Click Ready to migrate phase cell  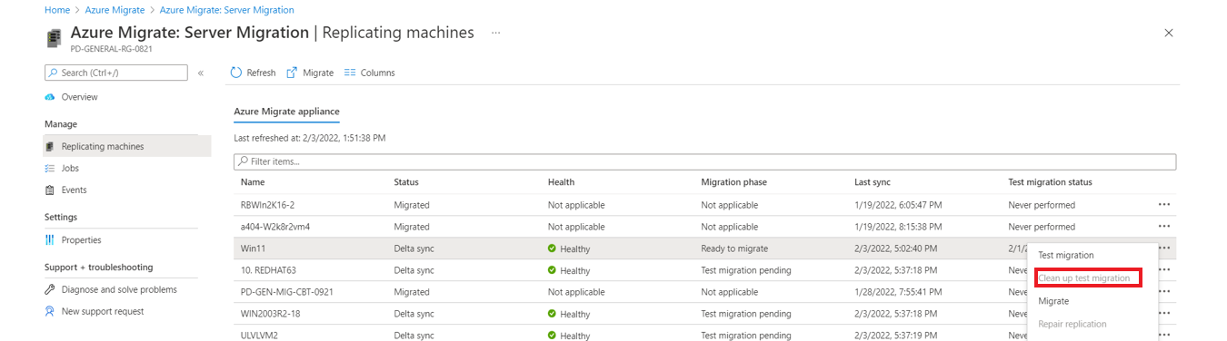pos(734,248)
